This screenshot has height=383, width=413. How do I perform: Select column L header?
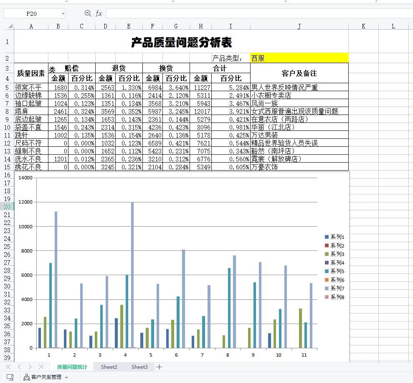click(x=393, y=26)
